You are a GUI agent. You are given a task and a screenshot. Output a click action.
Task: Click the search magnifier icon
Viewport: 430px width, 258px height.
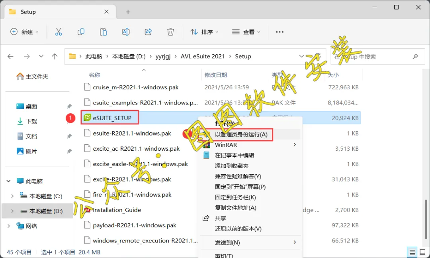click(x=415, y=57)
